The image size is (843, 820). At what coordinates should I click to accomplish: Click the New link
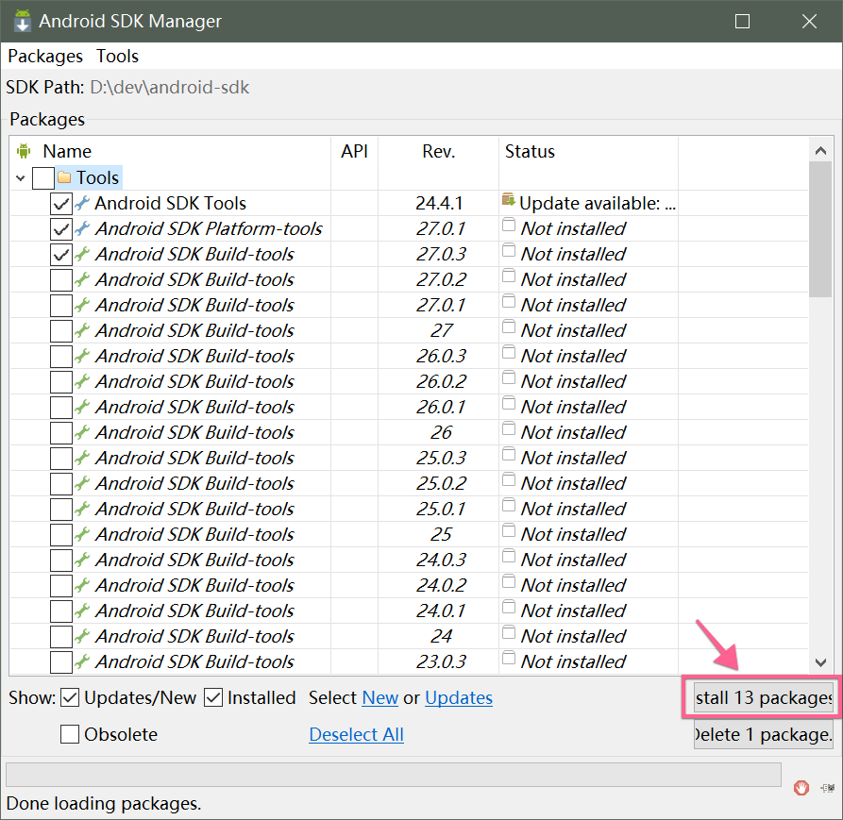pos(380,697)
